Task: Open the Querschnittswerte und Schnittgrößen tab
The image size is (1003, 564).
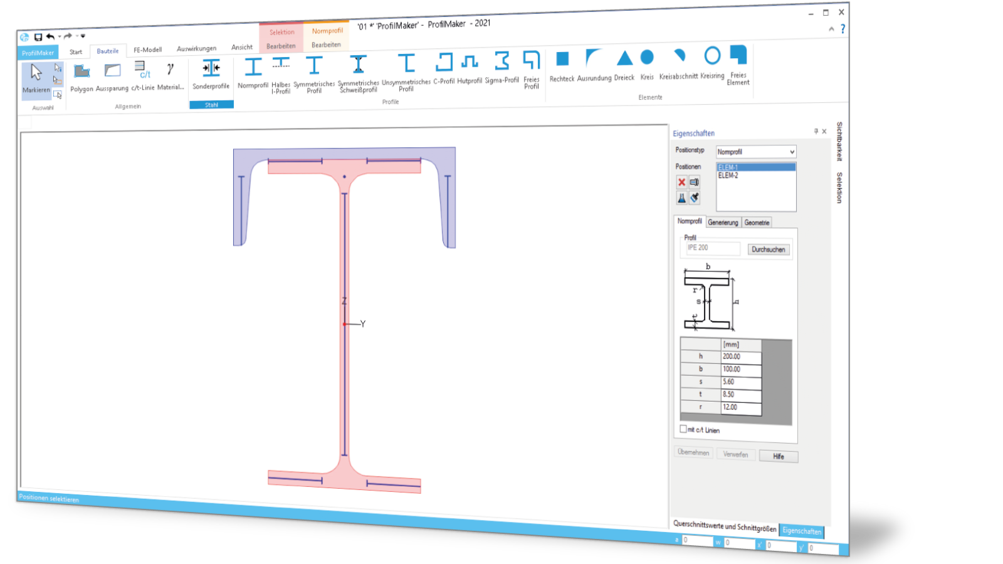Action: pyautogui.click(x=725, y=526)
